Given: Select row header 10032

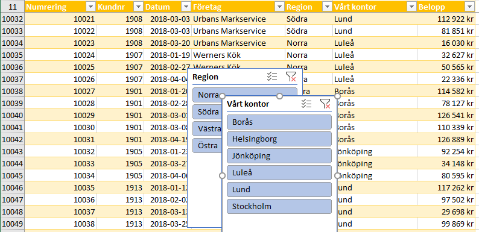Looking at the screenshot, I should coord(12,19).
